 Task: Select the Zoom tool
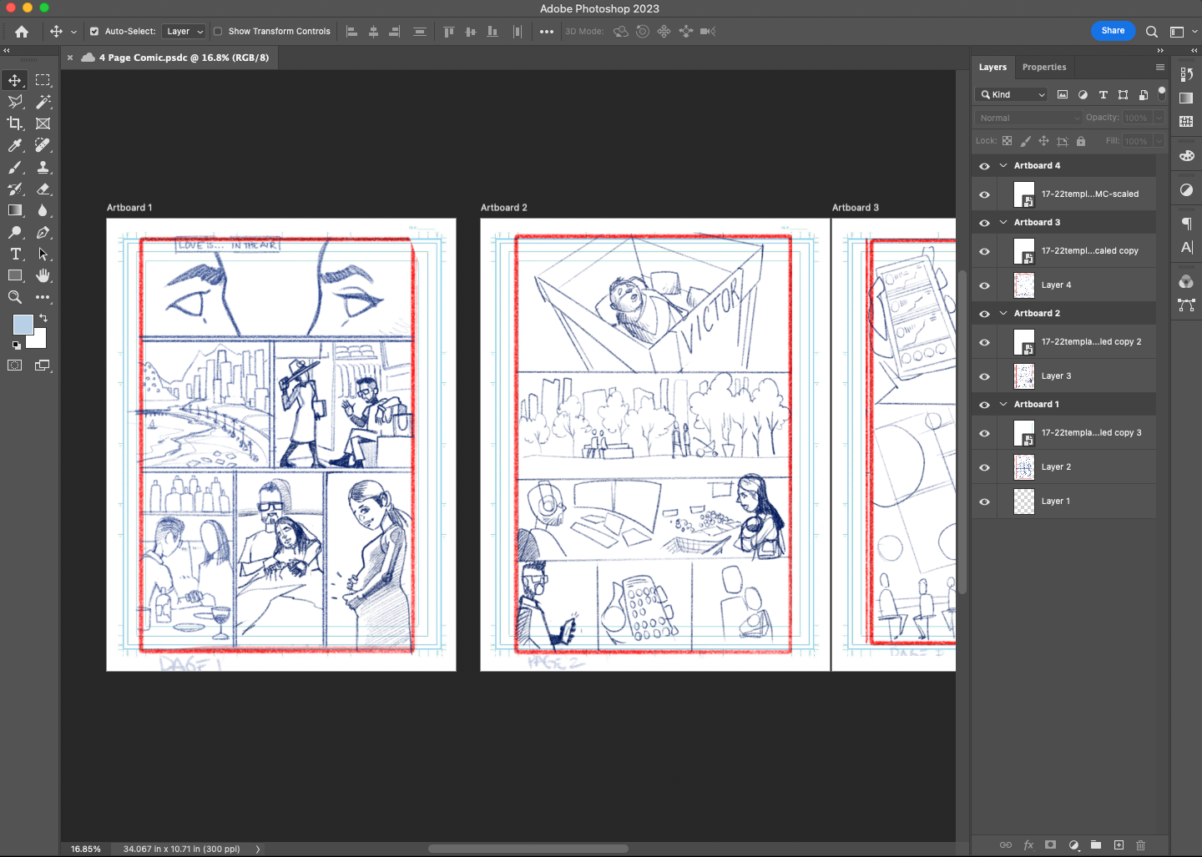tap(15, 297)
